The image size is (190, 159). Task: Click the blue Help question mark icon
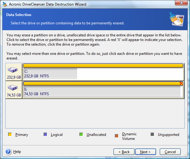[8, 152]
